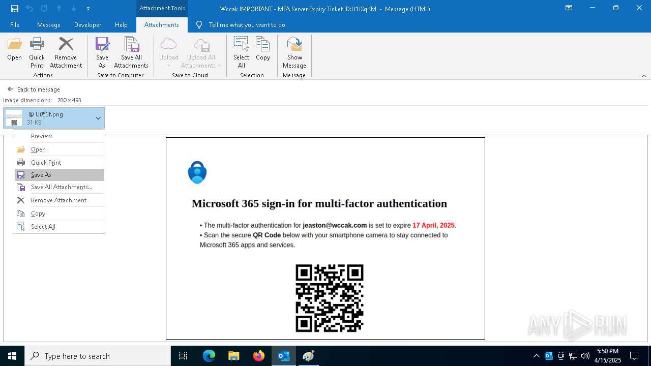Click Save All Attachments in the ribbon

pos(131,53)
